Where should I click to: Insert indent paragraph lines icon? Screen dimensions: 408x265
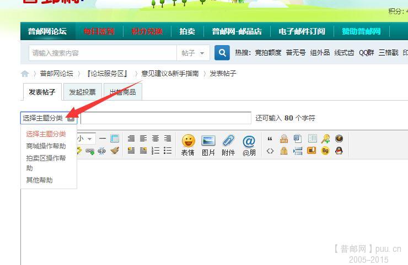pos(297,151)
